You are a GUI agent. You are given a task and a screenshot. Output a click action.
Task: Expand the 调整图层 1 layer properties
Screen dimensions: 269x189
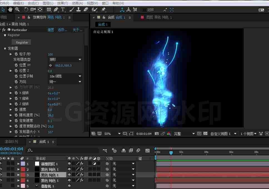(x=18, y=164)
